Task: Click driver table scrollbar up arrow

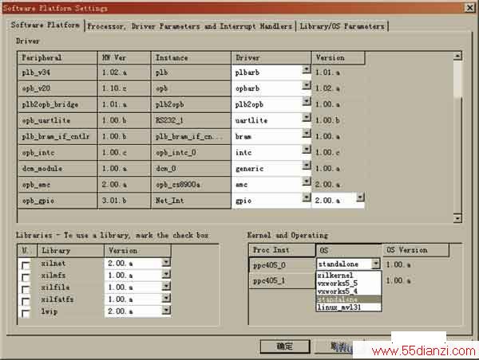Action: coord(457,56)
